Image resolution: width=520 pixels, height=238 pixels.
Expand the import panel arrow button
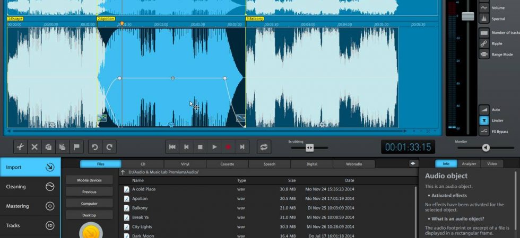tap(413, 163)
